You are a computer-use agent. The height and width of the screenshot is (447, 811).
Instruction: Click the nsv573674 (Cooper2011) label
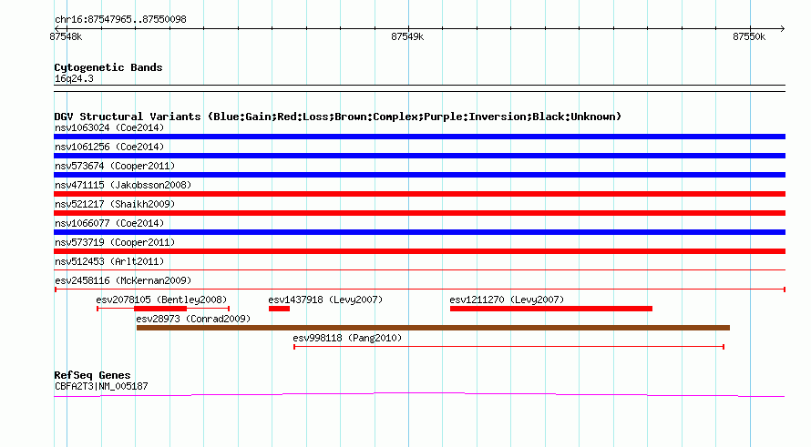pos(115,166)
